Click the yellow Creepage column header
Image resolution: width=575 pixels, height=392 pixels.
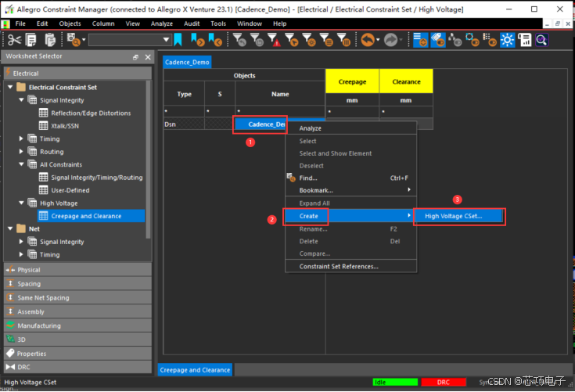(352, 81)
